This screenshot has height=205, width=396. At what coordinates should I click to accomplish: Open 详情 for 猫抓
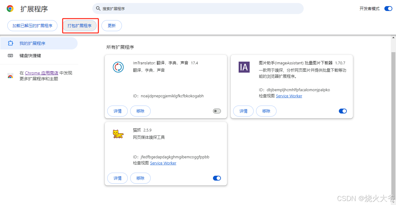pos(118,178)
